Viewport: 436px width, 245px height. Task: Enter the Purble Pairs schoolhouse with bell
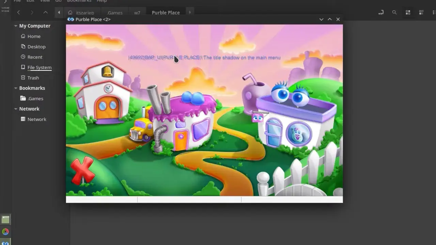(104, 93)
